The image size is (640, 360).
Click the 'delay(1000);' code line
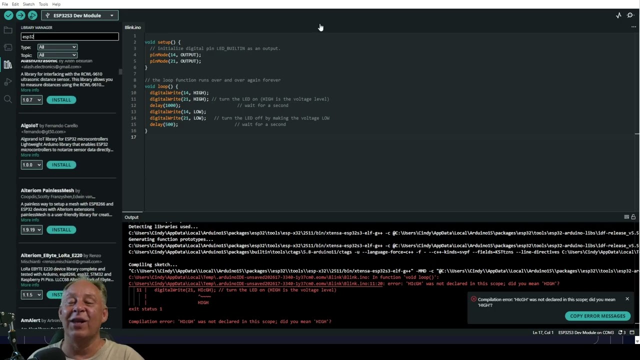165,105
